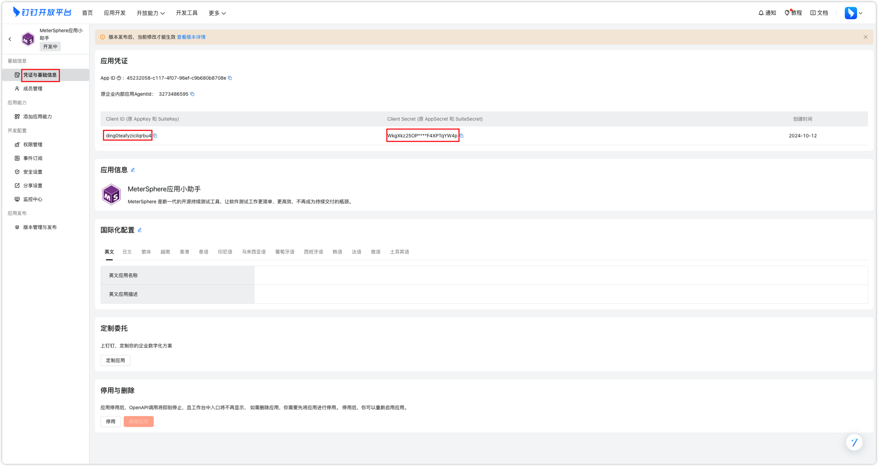The height and width of the screenshot is (466, 878).
Task: Switch to the 日文 language tab
Action: [x=127, y=252]
